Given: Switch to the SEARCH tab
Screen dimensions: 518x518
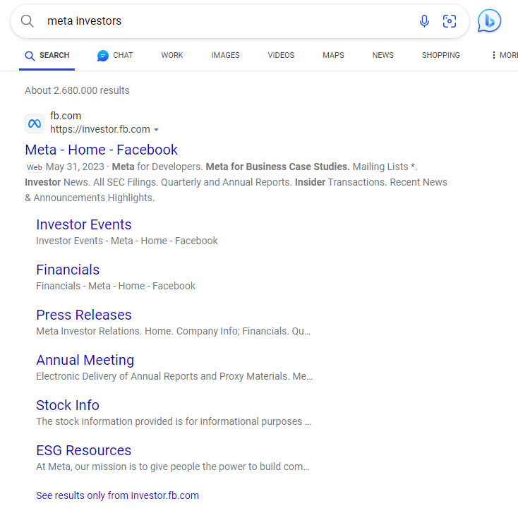Looking at the screenshot, I should (x=47, y=55).
